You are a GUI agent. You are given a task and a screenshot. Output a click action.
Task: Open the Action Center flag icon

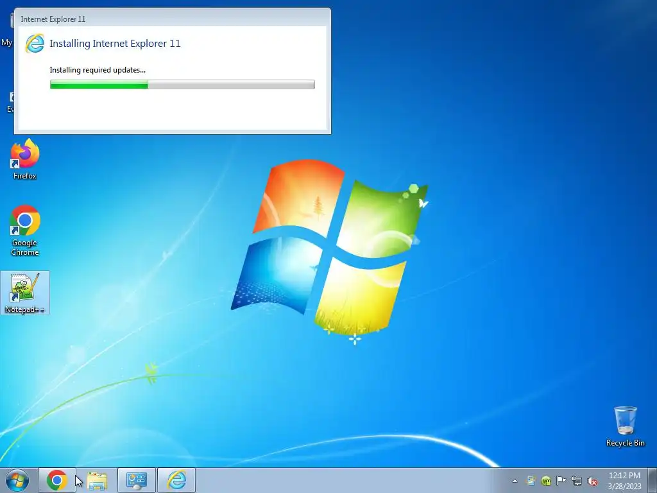coord(561,481)
